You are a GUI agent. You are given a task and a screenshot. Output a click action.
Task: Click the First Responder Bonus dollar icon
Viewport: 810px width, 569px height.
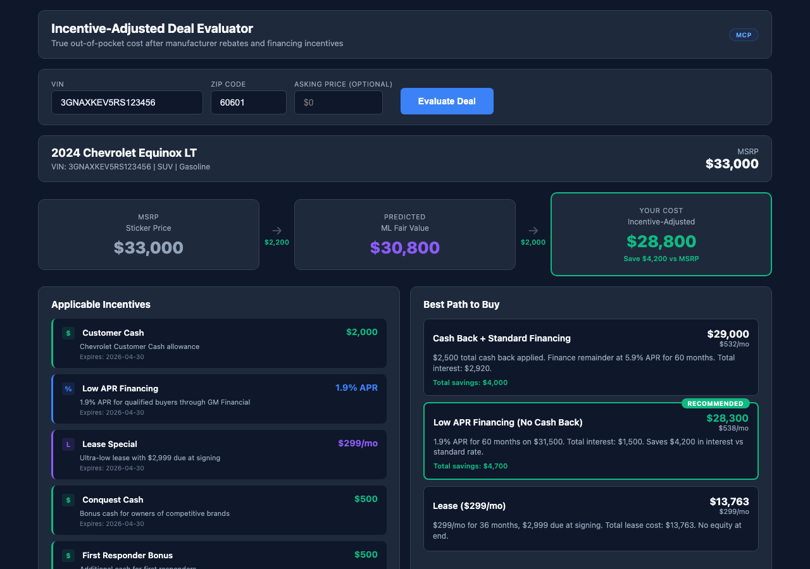pos(68,555)
